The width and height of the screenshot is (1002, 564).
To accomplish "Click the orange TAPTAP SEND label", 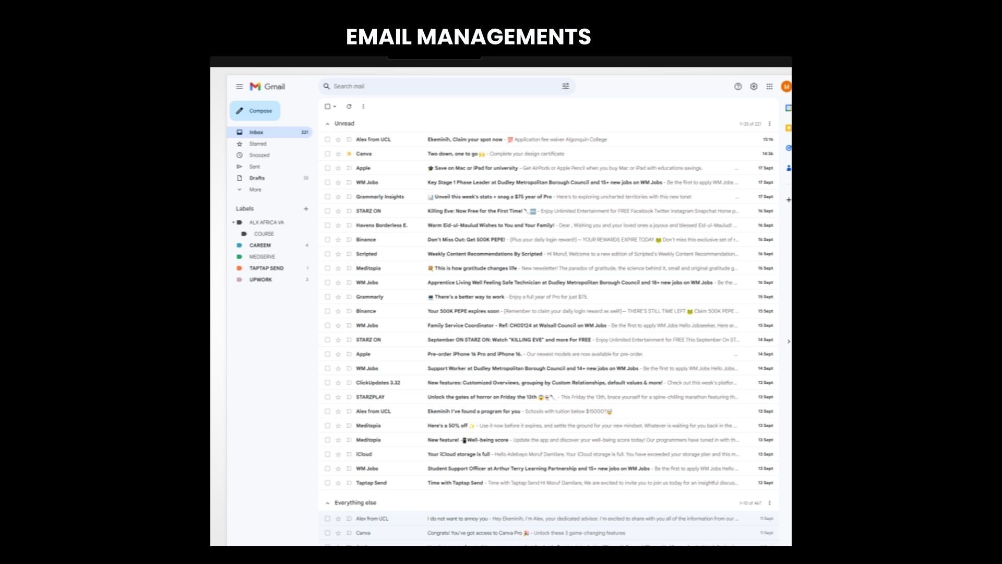I will [x=266, y=268].
